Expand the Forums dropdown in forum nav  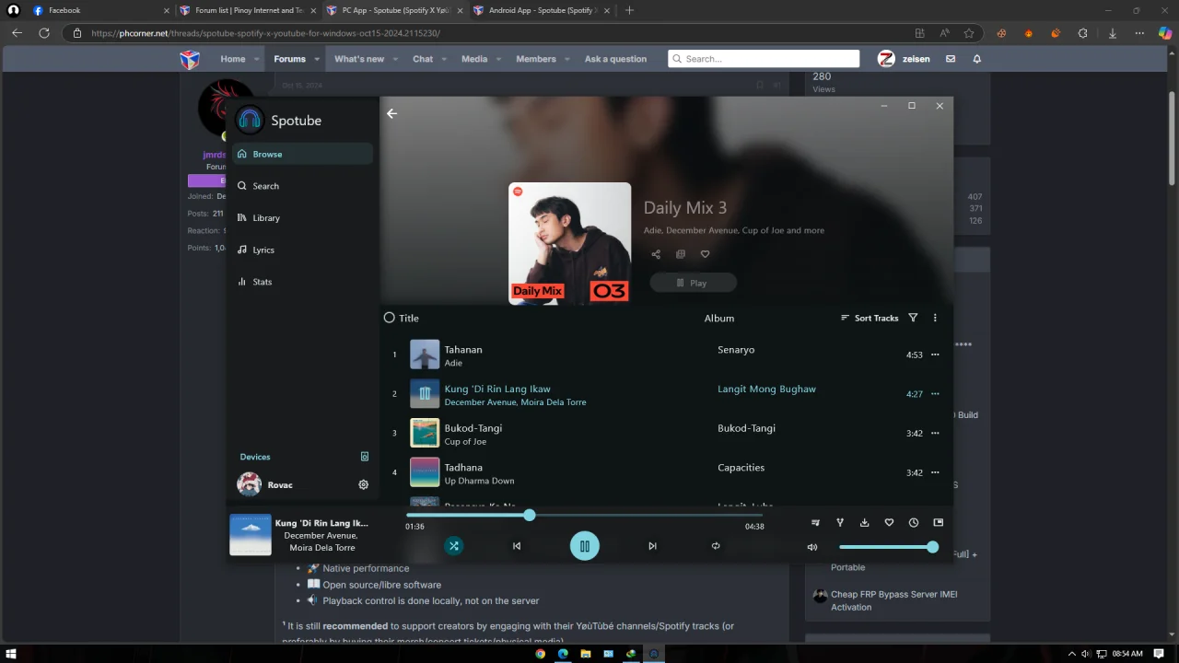click(x=317, y=59)
